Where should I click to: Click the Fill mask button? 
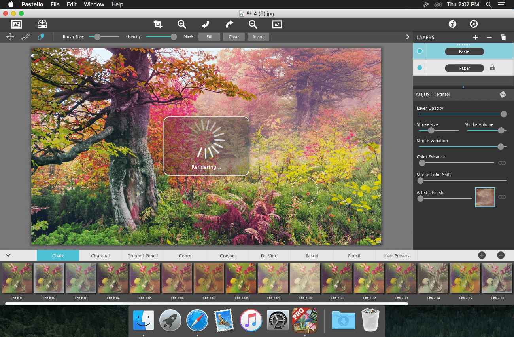pyautogui.click(x=209, y=37)
